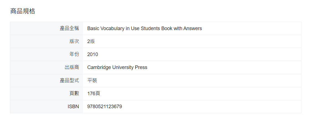
Task: Click the ISBN label cell
Action: (x=46, y=107)
